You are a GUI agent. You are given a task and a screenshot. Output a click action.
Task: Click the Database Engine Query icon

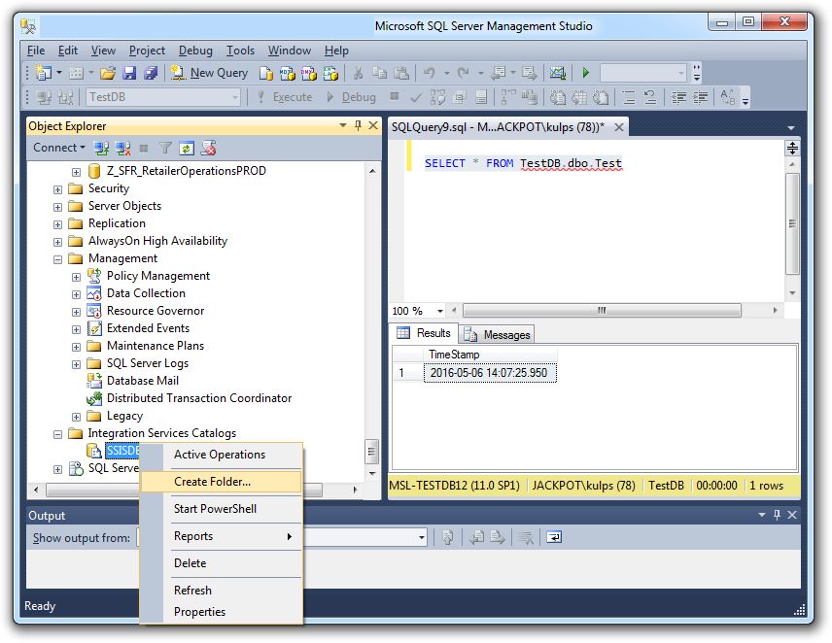coord(266,73)
